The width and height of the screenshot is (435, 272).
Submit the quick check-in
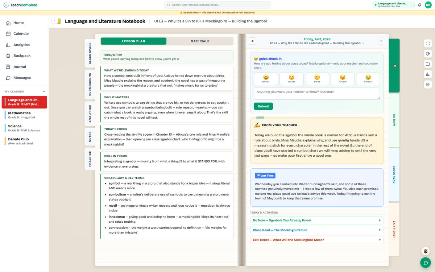[263, 106]
